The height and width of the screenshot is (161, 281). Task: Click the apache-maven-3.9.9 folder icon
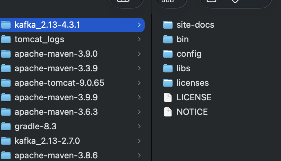click(x=6, y=97)
